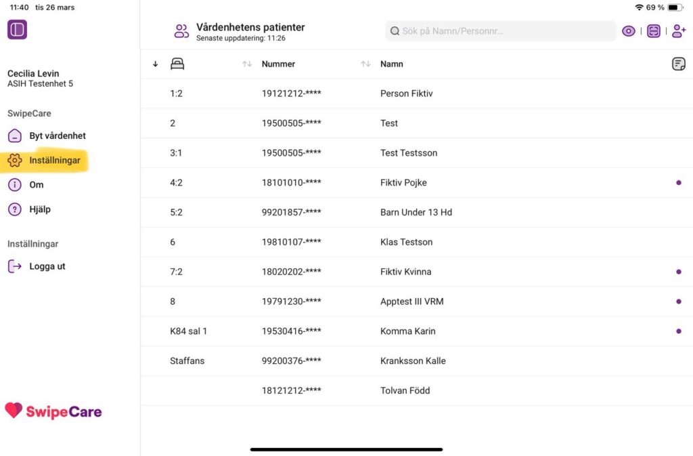Click the scan code icon
The image size is (693, 456).
pos(654,31)
